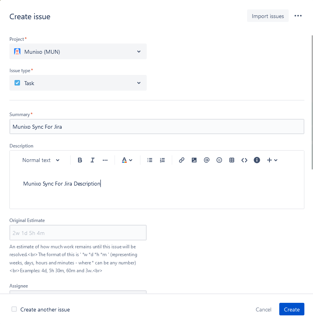This screenshot has height=324, width=313.
Task: Click into the Original Estimate field
Action: pos(78,233)
